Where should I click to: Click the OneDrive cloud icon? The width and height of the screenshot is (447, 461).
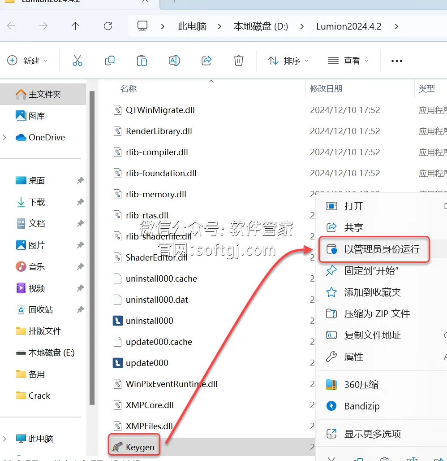[x=21, y=137]
